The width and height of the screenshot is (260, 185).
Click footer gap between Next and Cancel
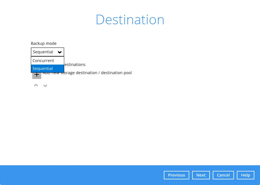click(211, 175)
